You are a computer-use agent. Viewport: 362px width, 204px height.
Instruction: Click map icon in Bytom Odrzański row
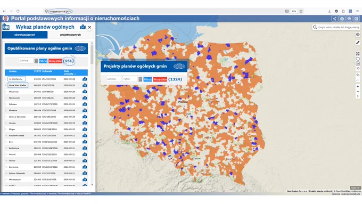click(85, 173)
